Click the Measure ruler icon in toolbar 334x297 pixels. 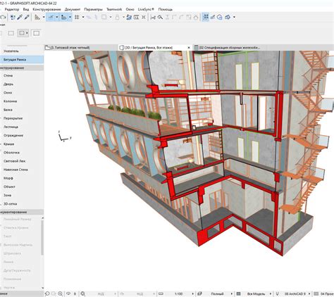[37, 17]
